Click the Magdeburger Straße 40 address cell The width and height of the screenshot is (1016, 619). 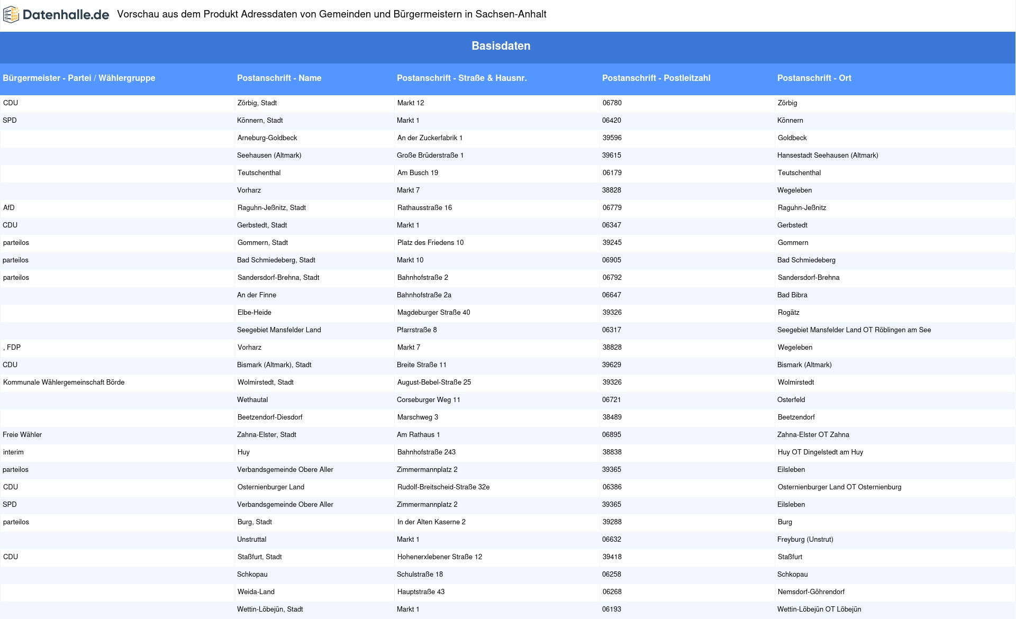433,313
